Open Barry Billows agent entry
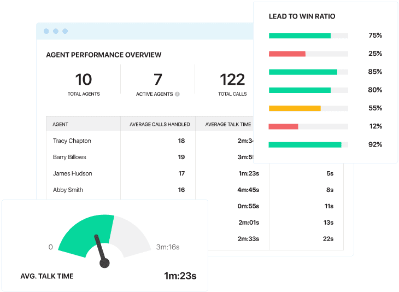This screenshot has width=399, height=292. point(69,157)
